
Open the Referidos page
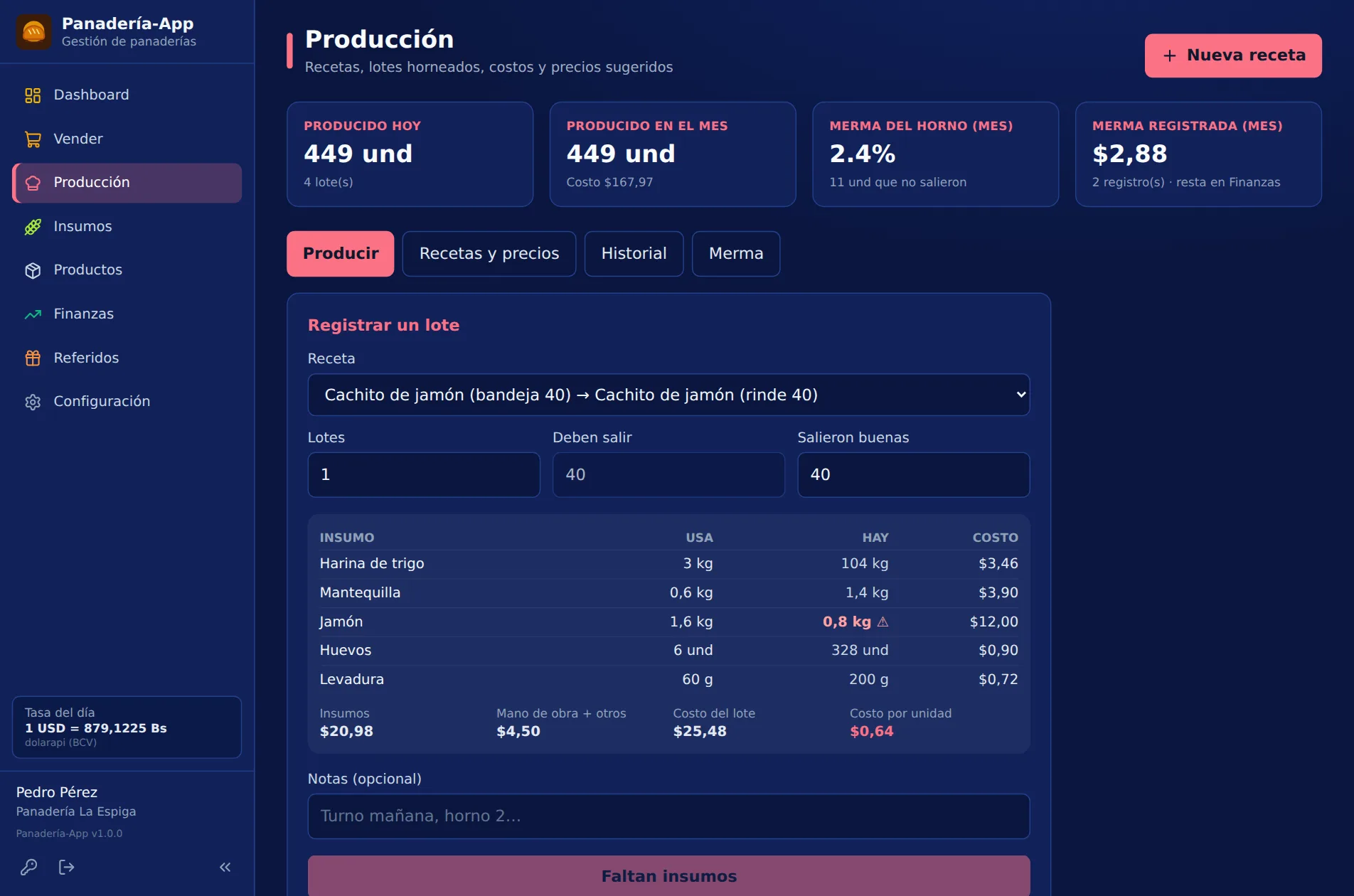pos(127,358)
